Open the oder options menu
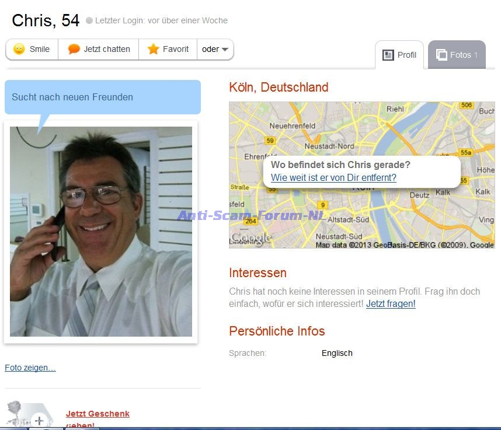Screen dimensions: 501x430 point(215,50)
